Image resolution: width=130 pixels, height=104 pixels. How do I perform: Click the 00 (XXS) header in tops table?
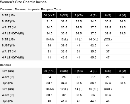tap(49, 15)
